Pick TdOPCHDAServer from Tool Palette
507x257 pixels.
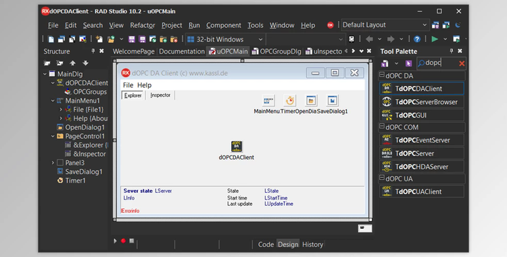[422, 166]
